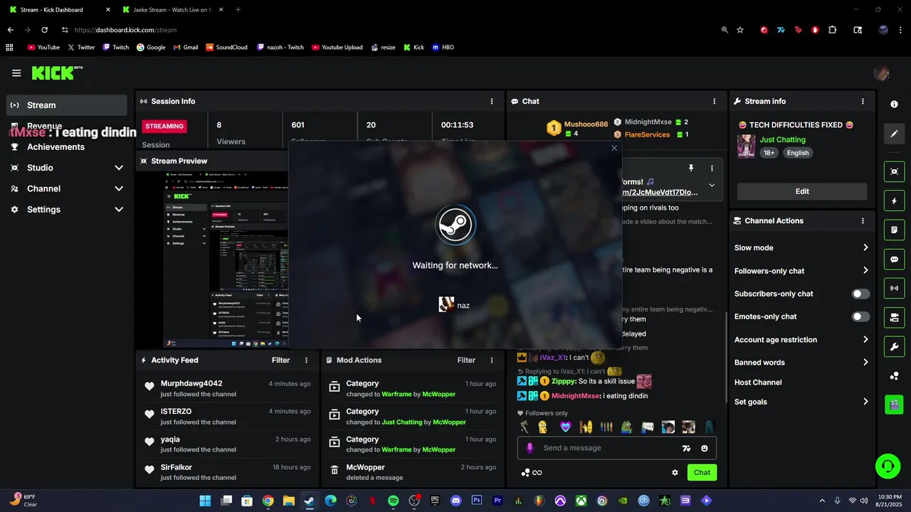
Task: Open green support headset button
Action: click(x=888, y=466)
